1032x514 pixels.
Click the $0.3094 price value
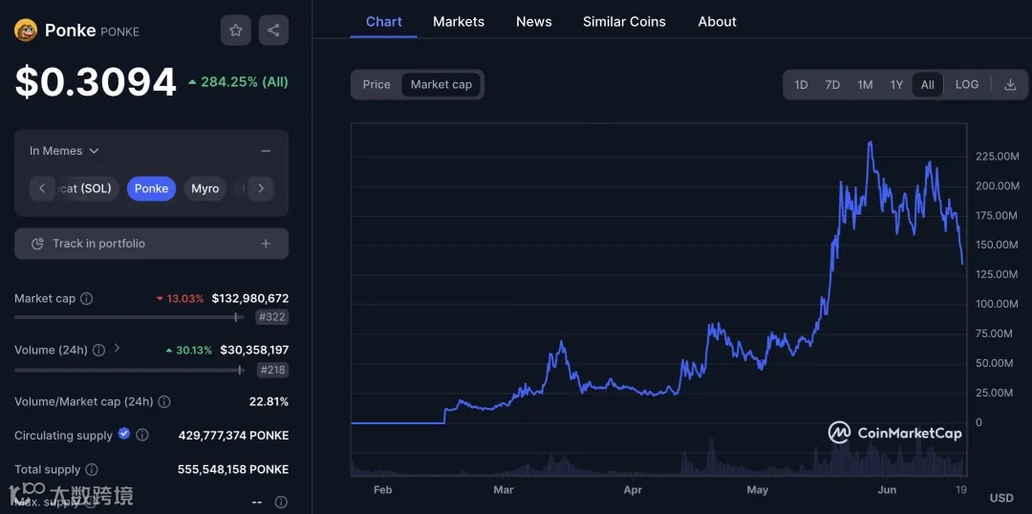click(x=96, y=82)
